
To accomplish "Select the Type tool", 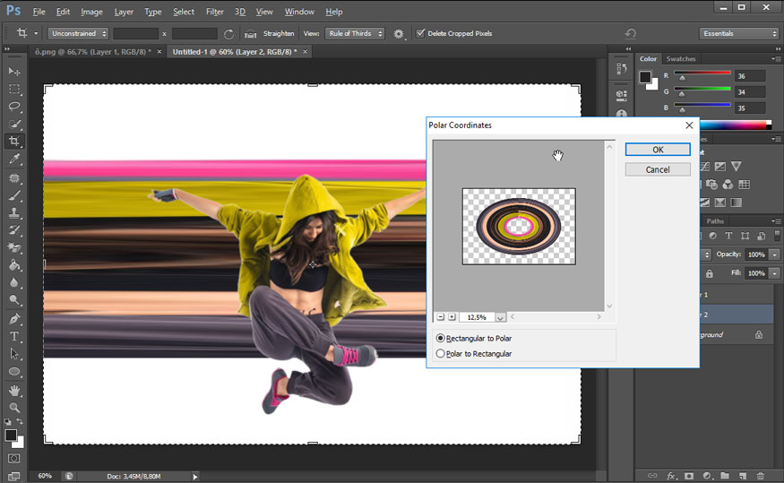I will [14, 336].
